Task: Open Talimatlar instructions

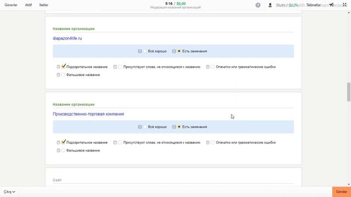Action: [314, 5]
